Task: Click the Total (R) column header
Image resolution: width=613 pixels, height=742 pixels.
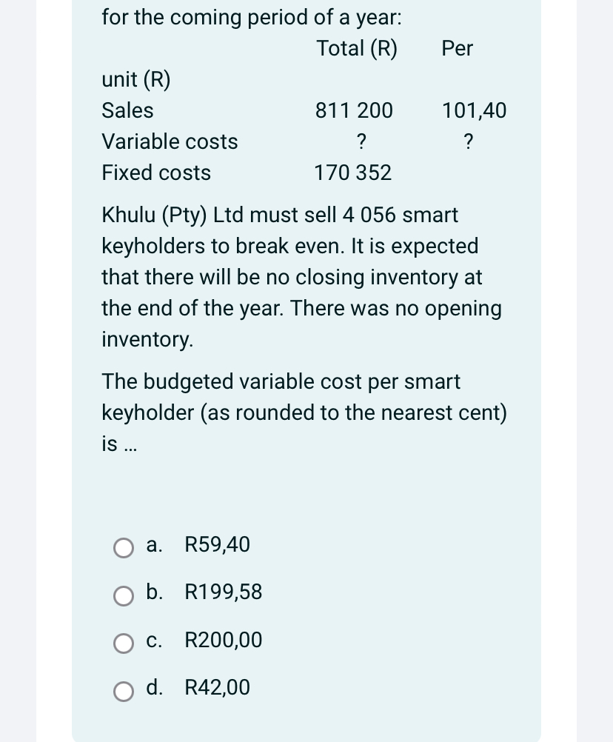Action: coord(357,48)
